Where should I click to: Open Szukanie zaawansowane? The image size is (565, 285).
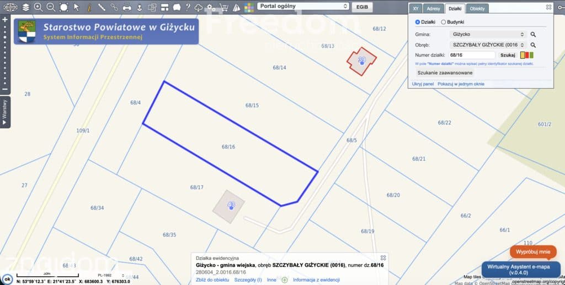(445, 73)
